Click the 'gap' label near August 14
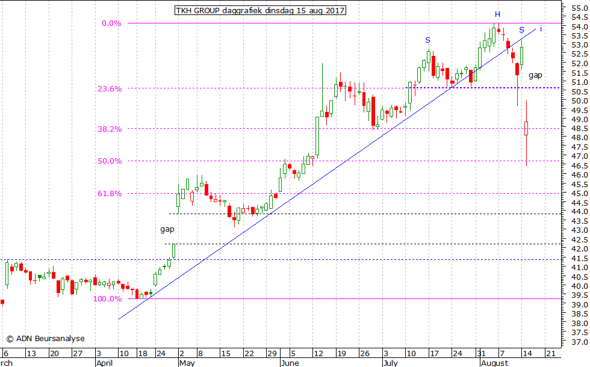 pos(535,75)
